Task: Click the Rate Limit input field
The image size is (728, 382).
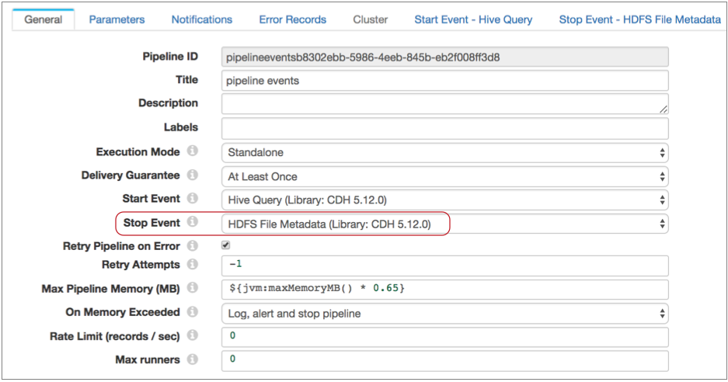Action: click(x=444, y=337)
